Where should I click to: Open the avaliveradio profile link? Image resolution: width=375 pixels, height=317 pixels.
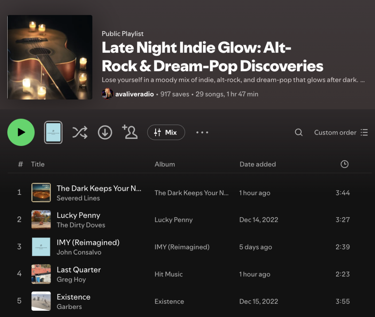point(134,94)
